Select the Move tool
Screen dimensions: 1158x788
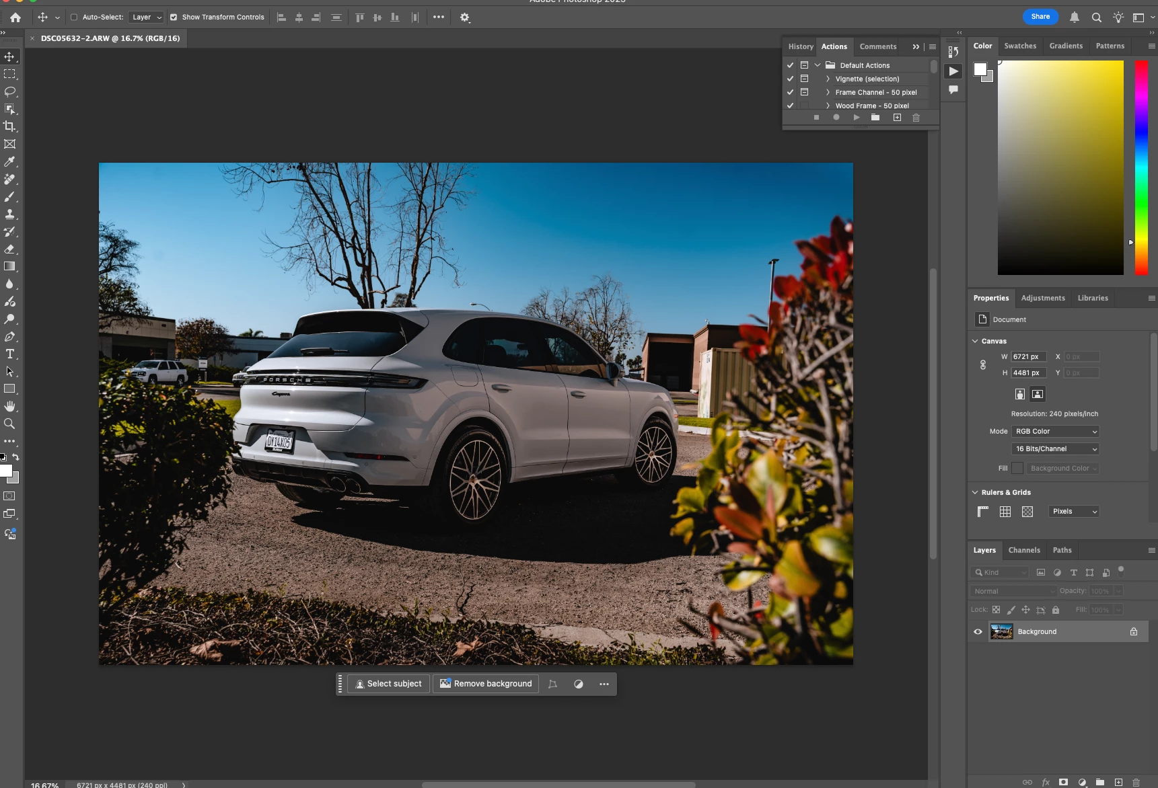[x=9, y=56]
